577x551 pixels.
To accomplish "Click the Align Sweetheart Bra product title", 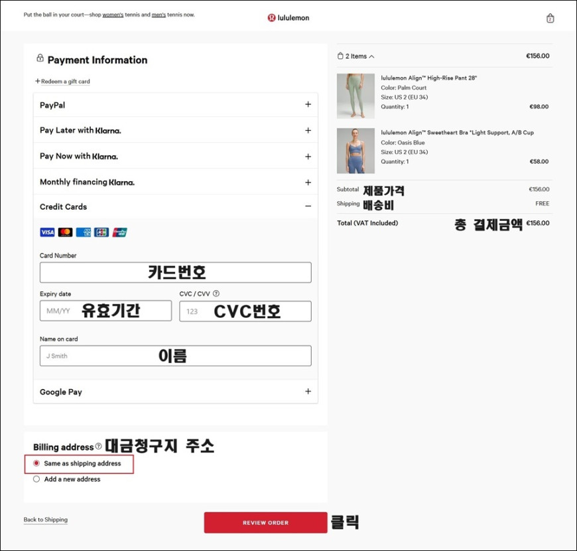I will 457,133.
